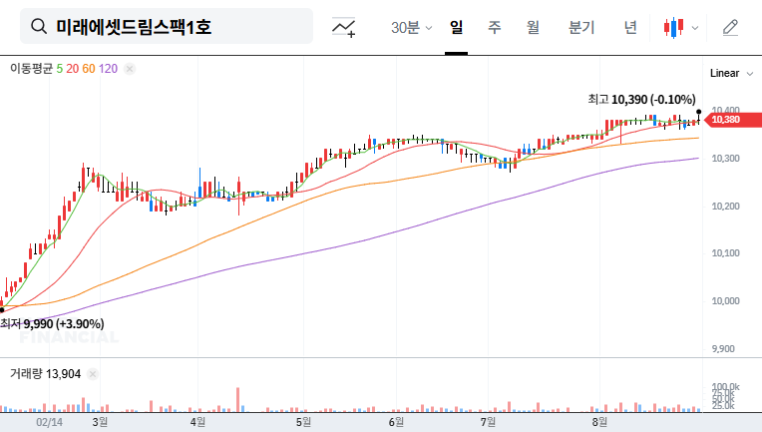Open the Linear scale dropdown
The width and height of the screenshot is (762, 432).
click(731, 74)
